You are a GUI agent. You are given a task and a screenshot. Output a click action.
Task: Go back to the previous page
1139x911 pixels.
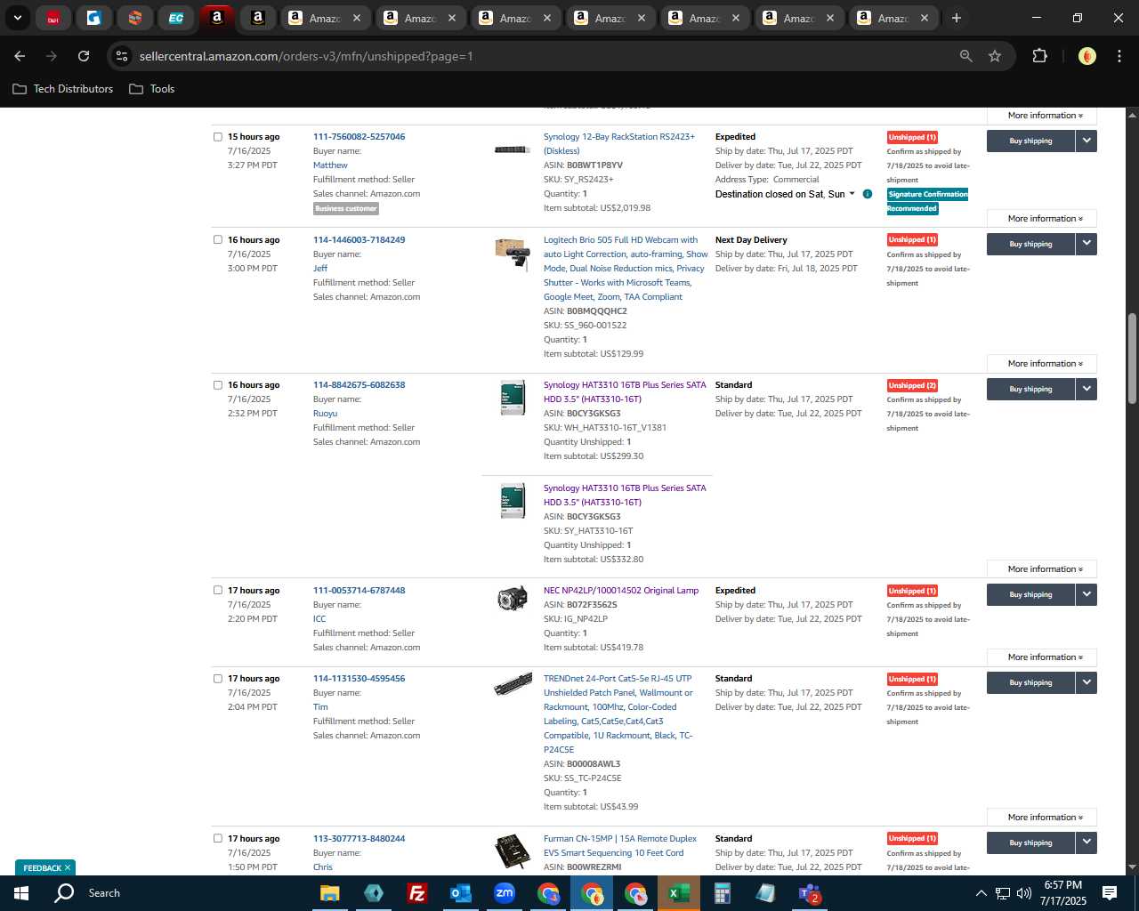[x=20, y=56]
